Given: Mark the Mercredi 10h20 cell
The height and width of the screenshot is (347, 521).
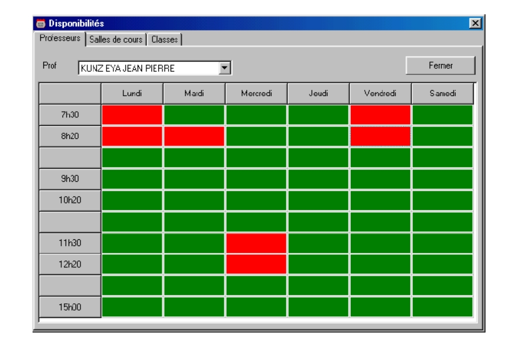Looking at the screenshot, I should click(256, 200).
